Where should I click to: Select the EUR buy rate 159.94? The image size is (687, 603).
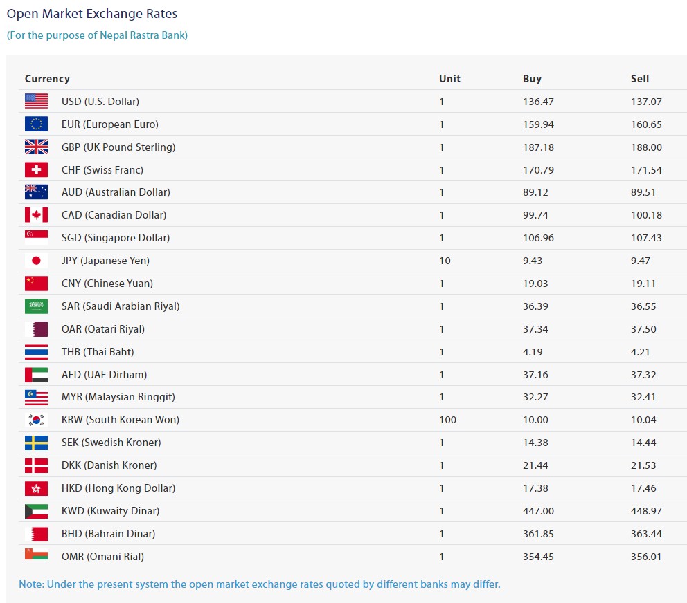point(538,124)
